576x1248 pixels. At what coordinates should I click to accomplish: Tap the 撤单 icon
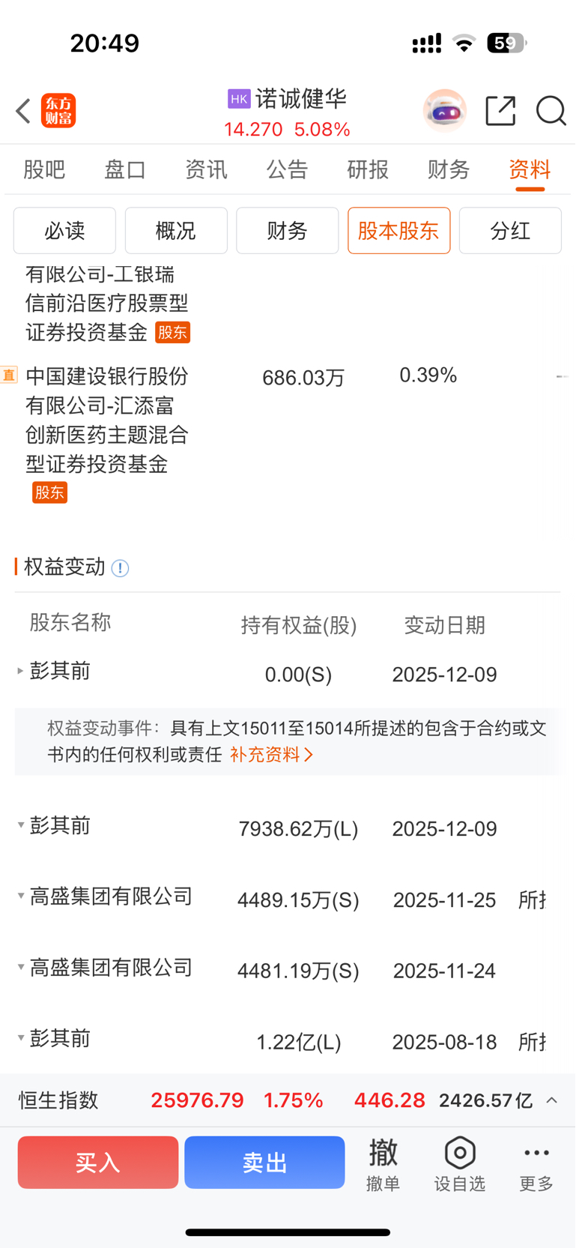(x=383, y=1163)
